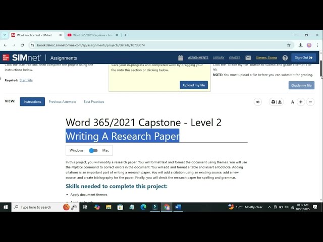
Task: Bookmark this page with star icon
Action: tap(289, 45)
